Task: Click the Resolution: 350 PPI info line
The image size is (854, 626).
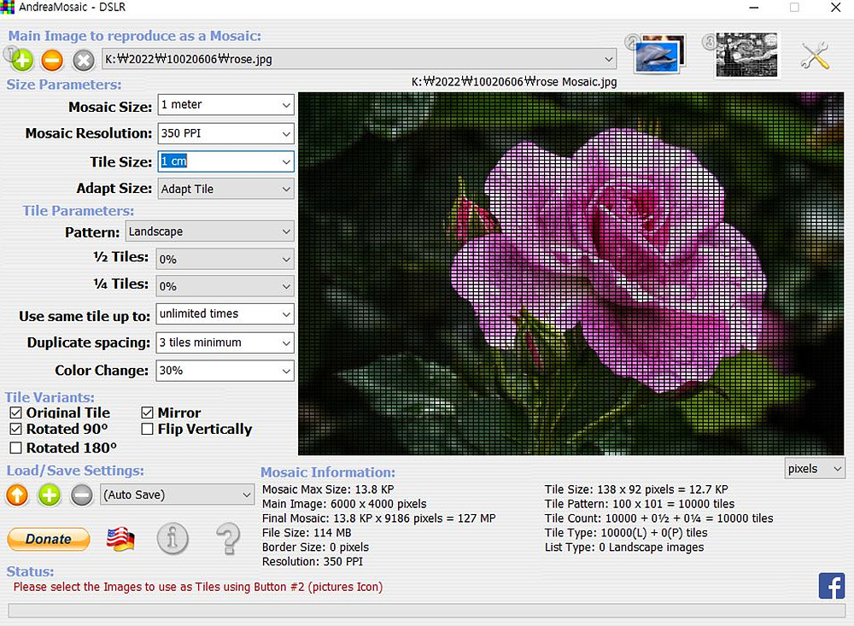Action: tap(312, 561)
